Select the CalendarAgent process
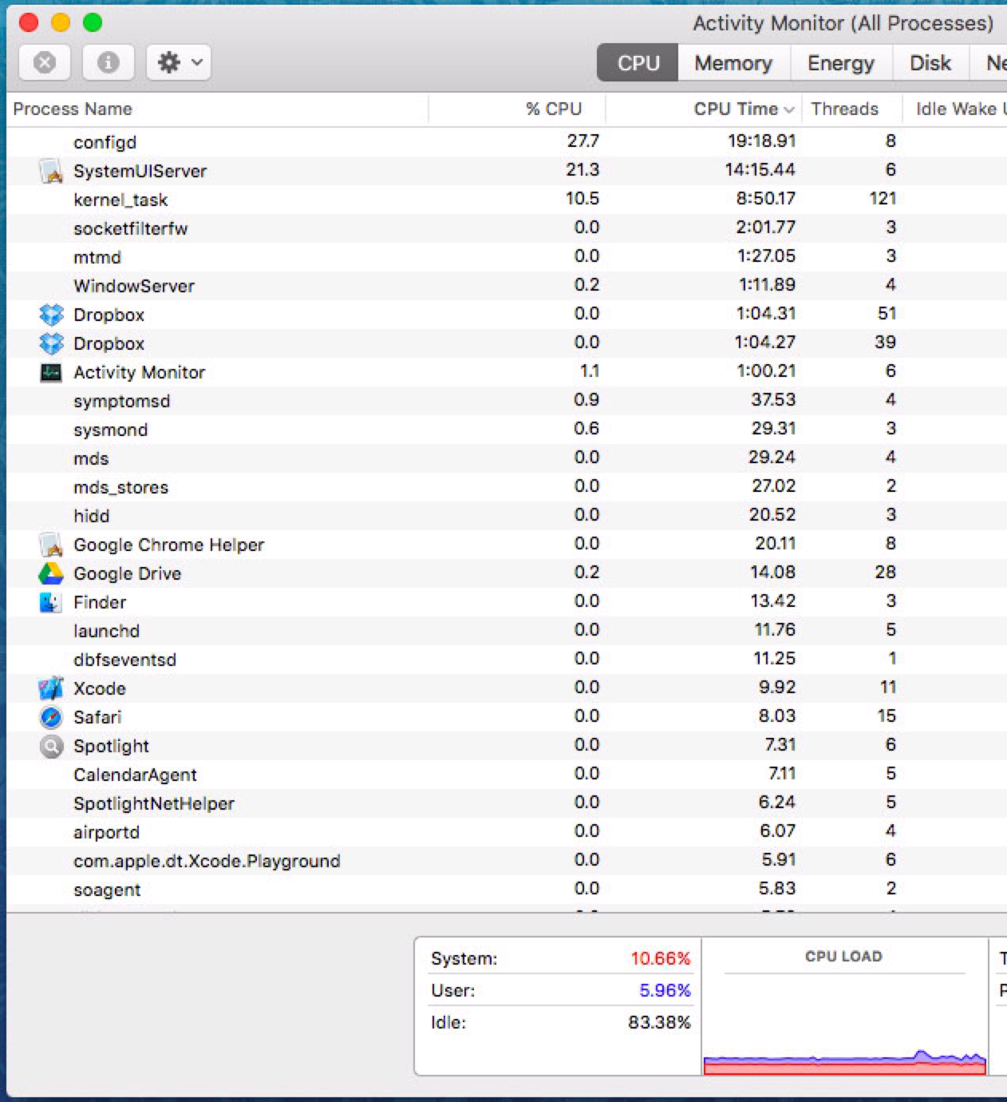This screenshot has width=1007, height=1102. [x=507, y=775]
